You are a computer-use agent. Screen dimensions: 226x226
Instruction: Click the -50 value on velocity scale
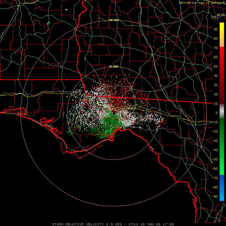pos(215,159)
